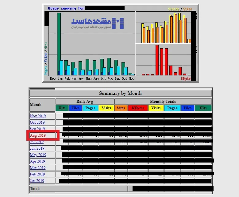Image resolution: width=239 pixels, height=197 pixels.
Task: View the Jul 2019 usage report
Action: point(37,142)
